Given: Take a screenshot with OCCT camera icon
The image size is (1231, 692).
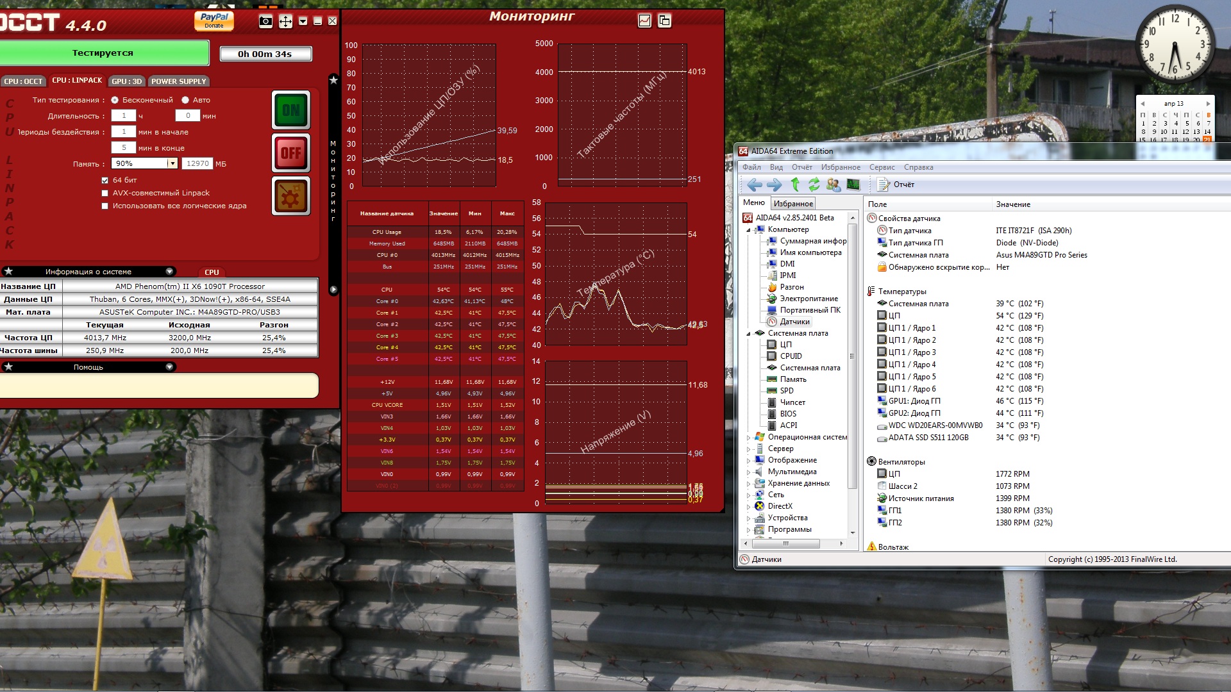Looking at the screenshot, I should [265, 22].
